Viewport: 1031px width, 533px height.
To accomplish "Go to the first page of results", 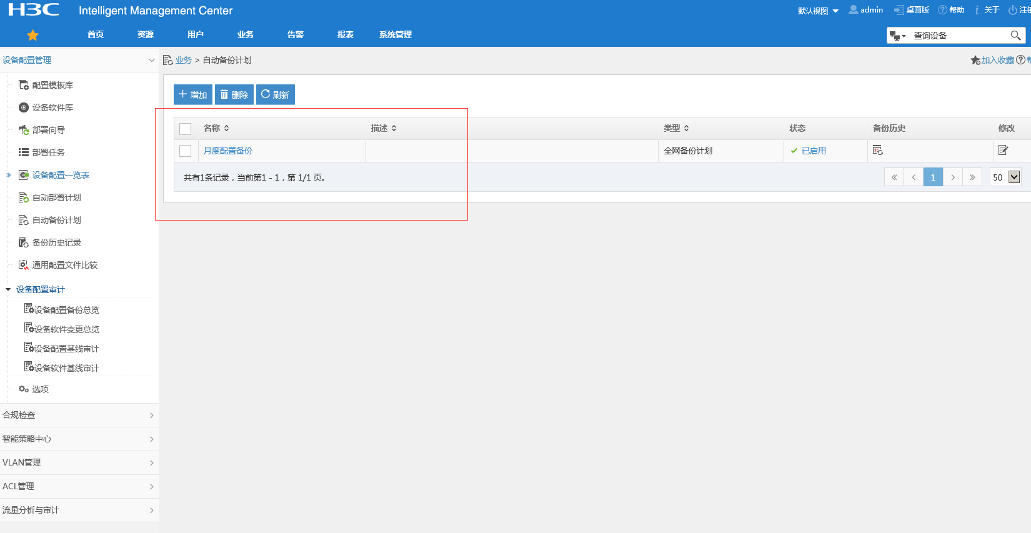I will [894, 177].
